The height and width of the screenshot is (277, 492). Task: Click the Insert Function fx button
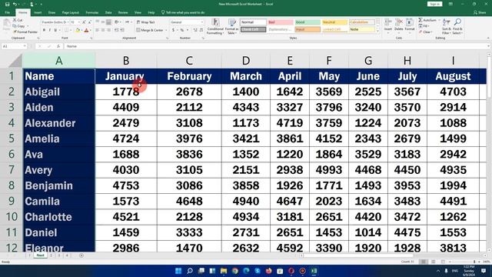coord(58,46)
